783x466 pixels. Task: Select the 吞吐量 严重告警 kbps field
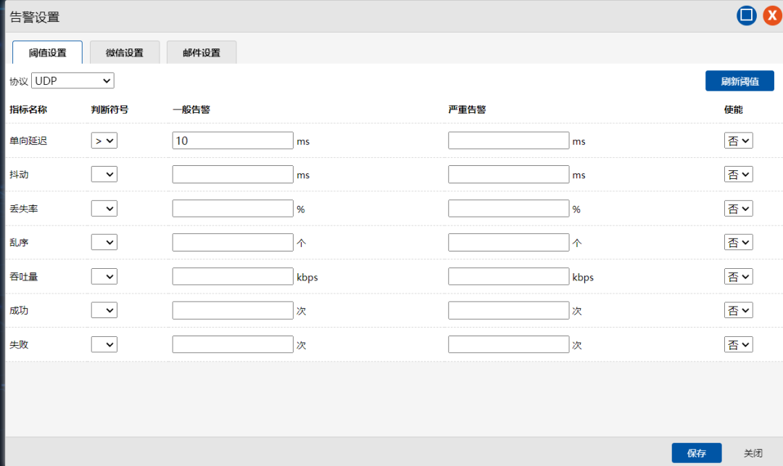508,277
